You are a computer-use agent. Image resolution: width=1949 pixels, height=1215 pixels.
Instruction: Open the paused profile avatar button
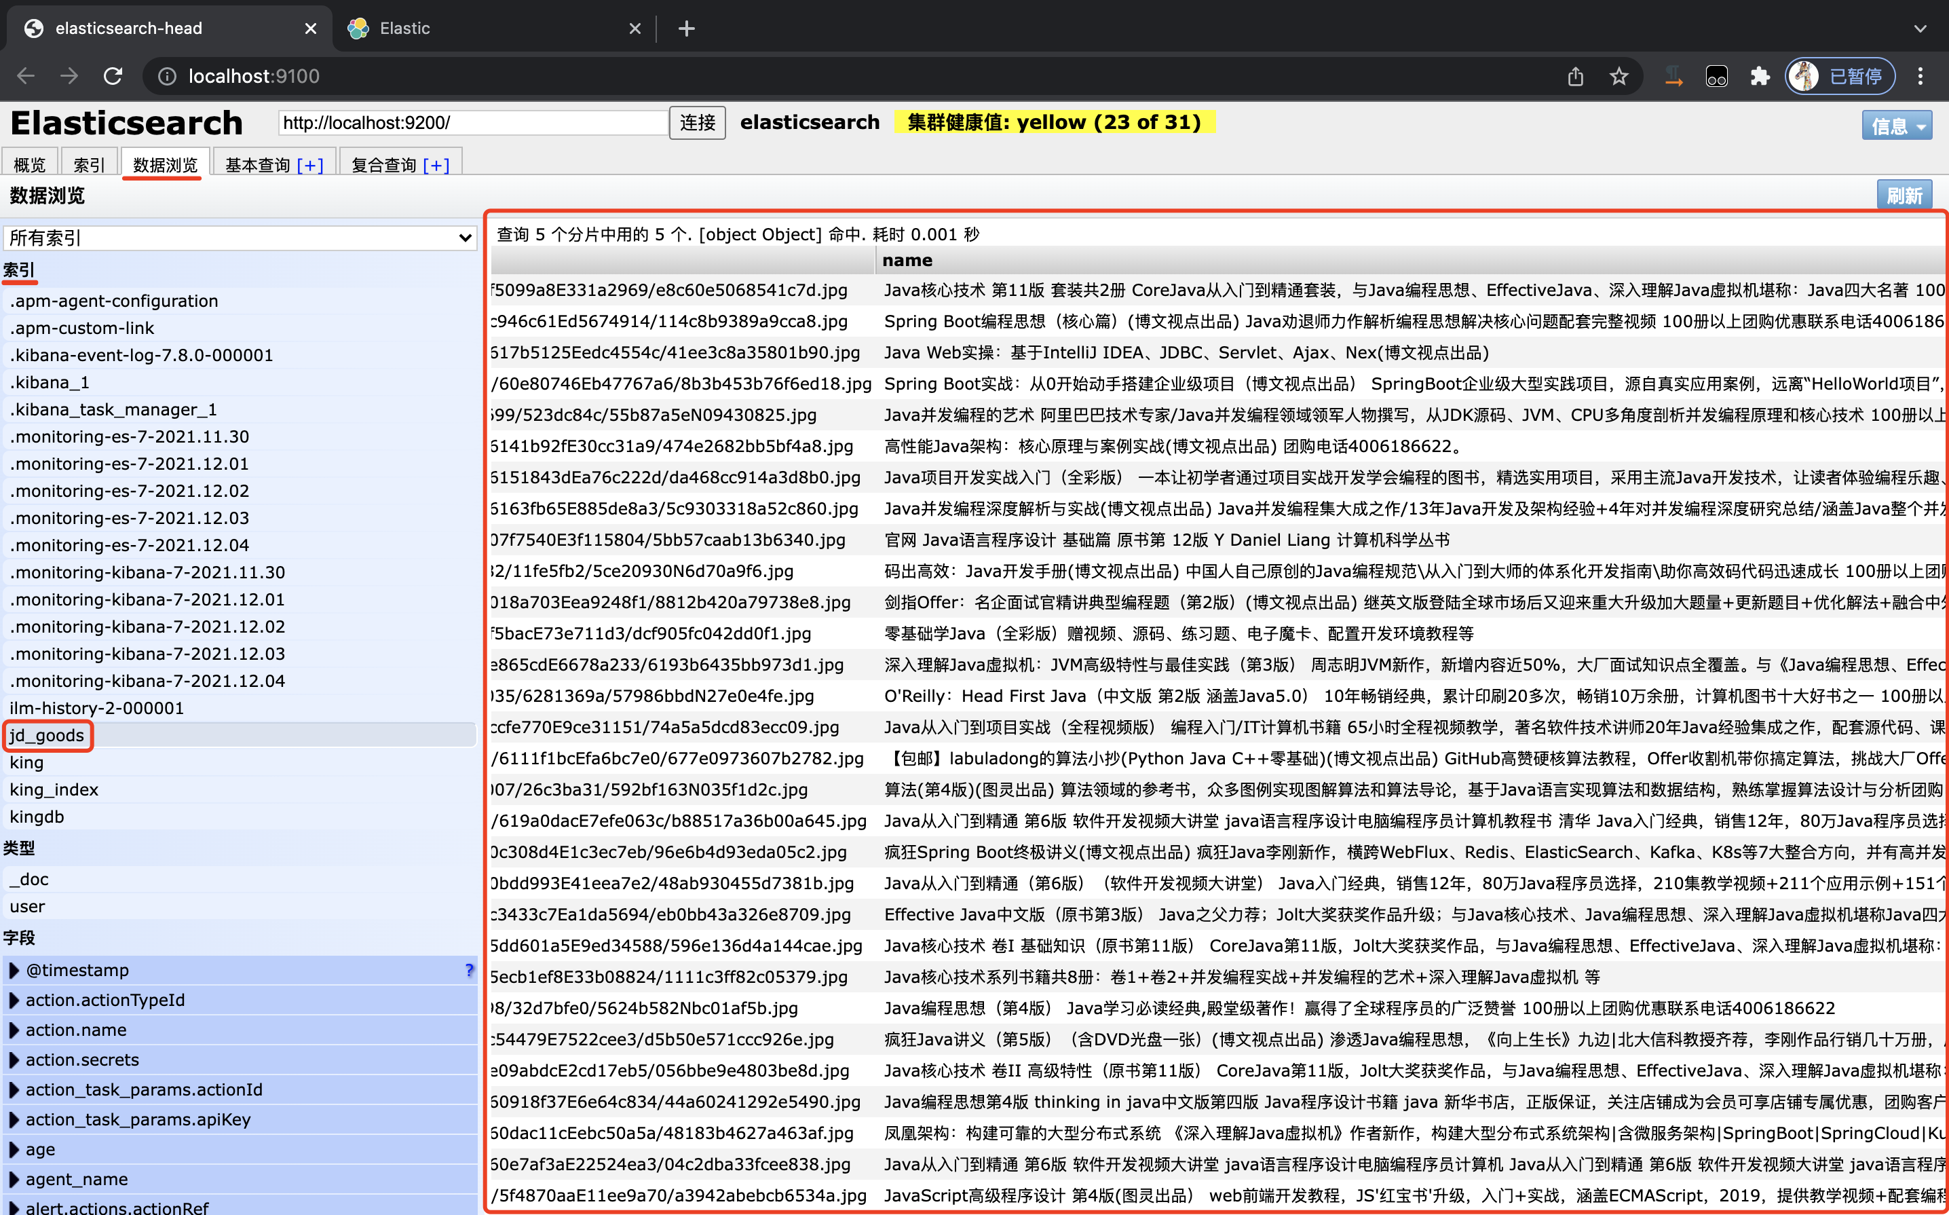1840,76
